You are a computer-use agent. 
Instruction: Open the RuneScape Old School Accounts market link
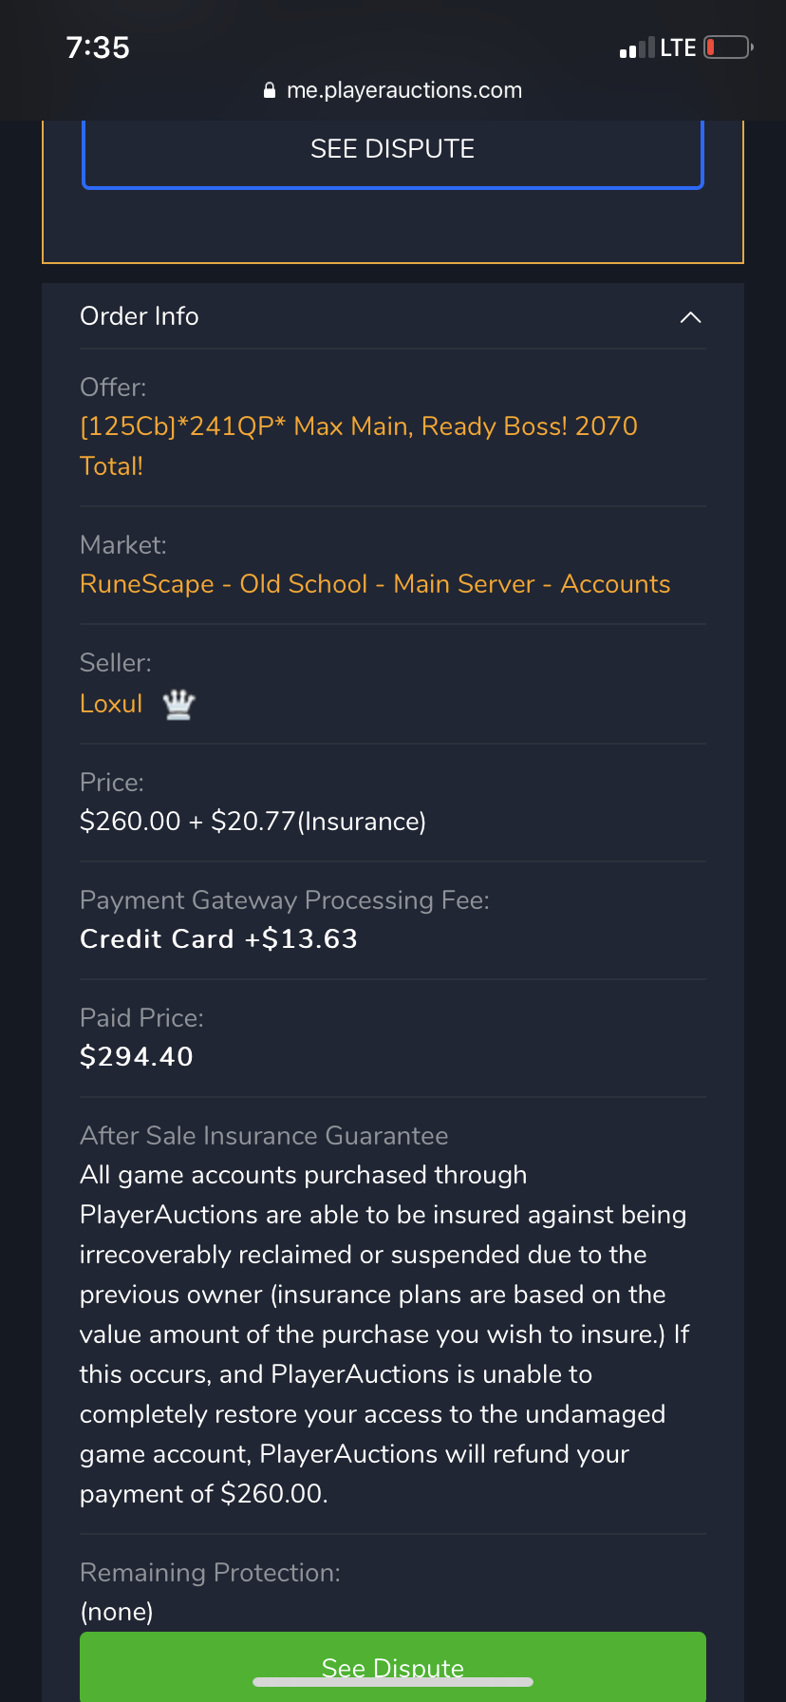(x=375, y=584)
